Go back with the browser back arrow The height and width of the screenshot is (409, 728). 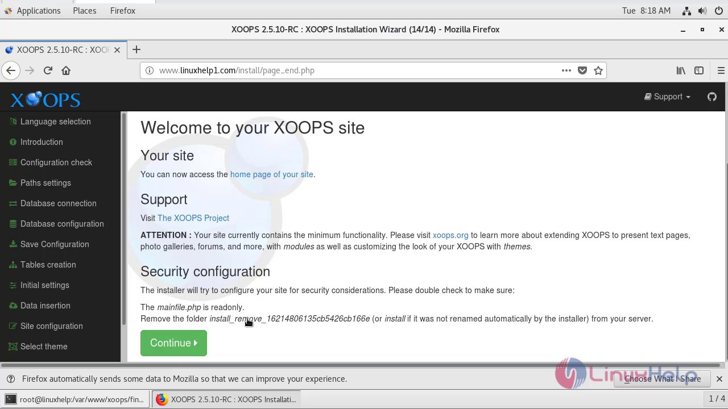(11, 70)
